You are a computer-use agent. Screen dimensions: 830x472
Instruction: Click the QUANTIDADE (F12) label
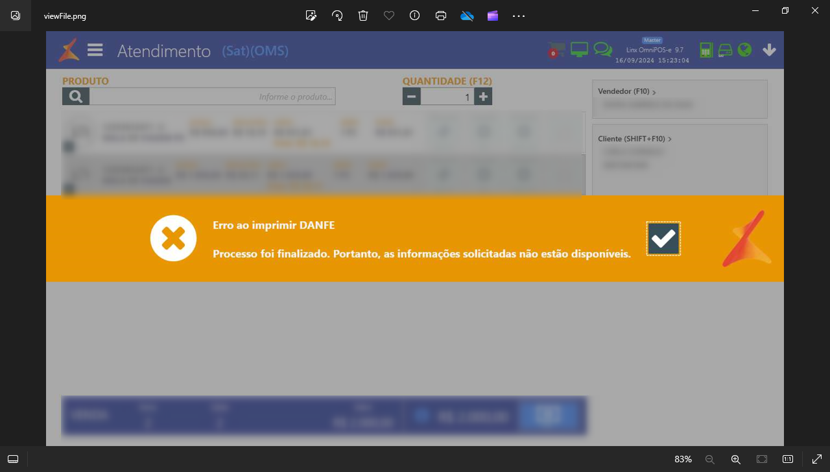click(x=447, y=81)
